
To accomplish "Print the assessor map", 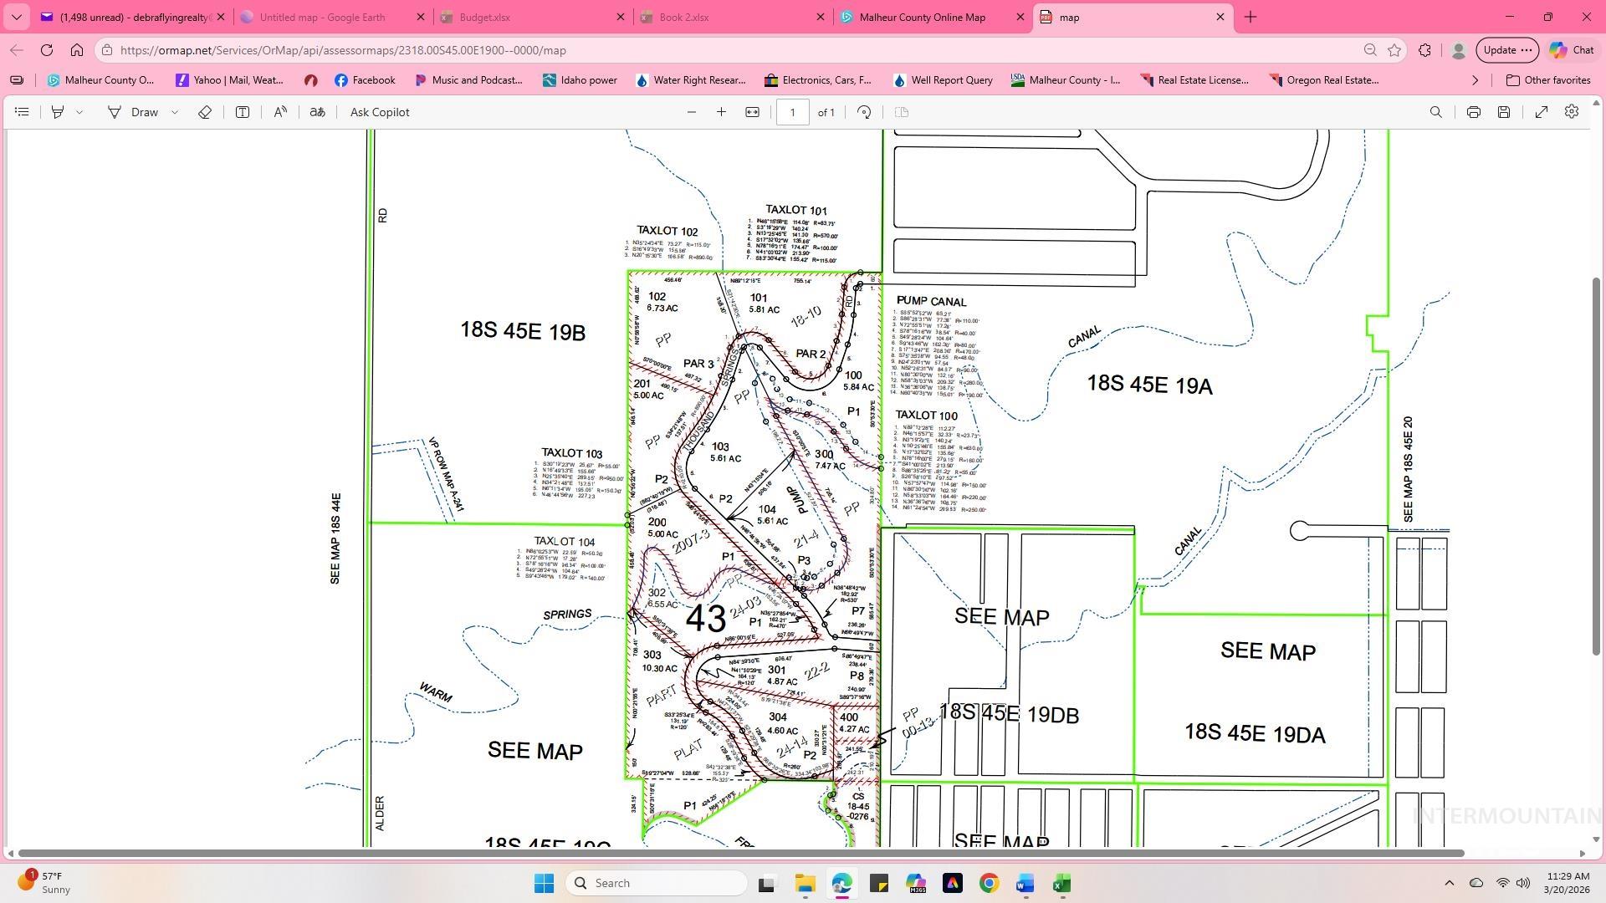I will [x=1472, y=111].
